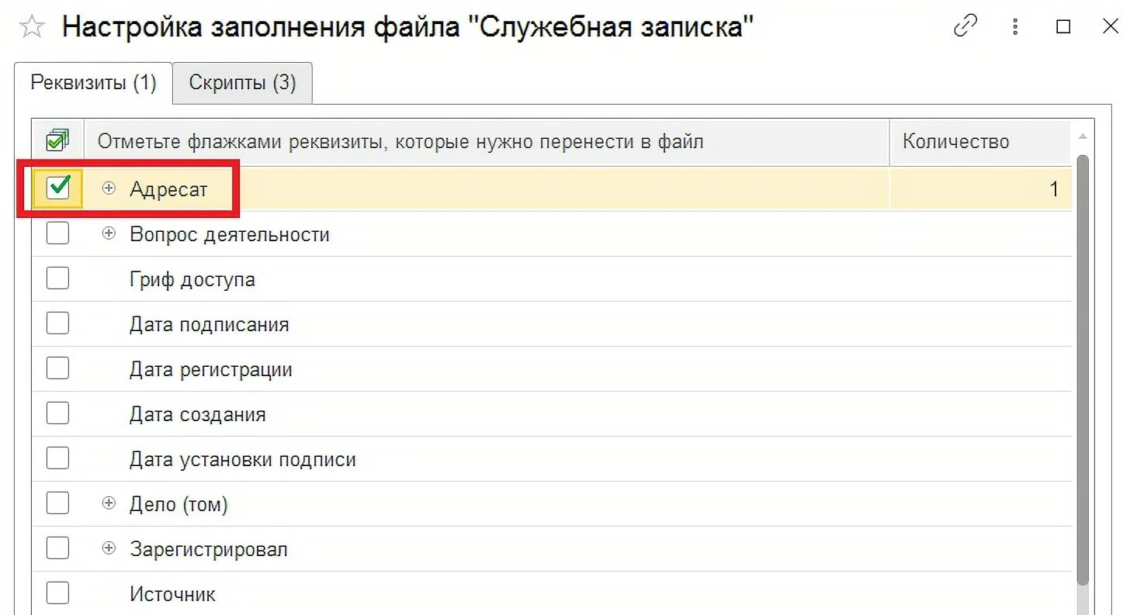
Task: Enable the Гриф доступа checkbox
Action: pyautogui.click(x=57, y=278)
